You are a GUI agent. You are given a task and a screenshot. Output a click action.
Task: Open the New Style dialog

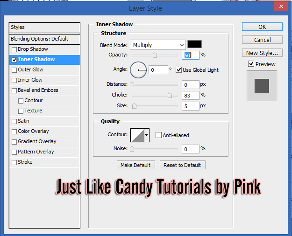coord(262,53)
